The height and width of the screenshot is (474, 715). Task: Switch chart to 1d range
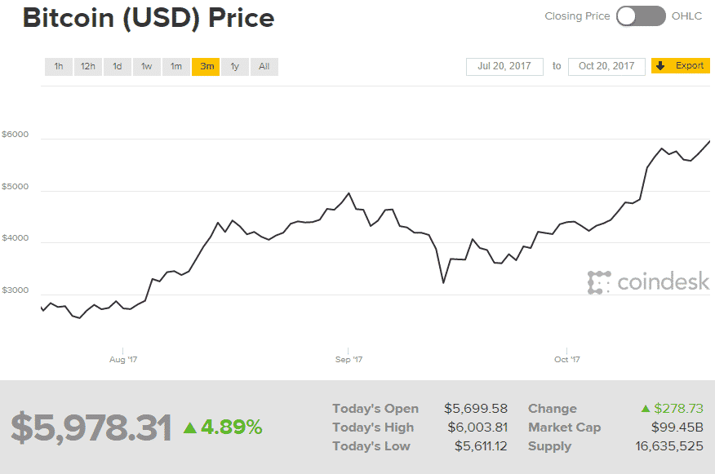(x=118, y=67)
